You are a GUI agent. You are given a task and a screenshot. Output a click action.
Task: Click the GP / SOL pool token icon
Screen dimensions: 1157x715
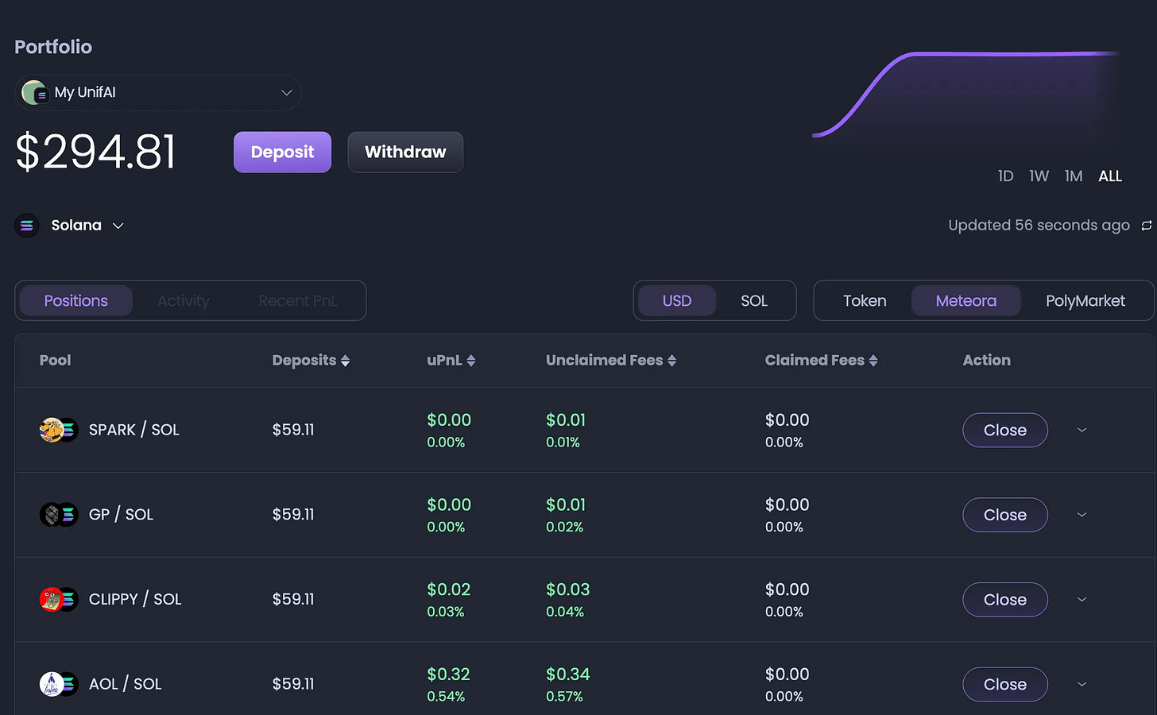pos(59,515)
